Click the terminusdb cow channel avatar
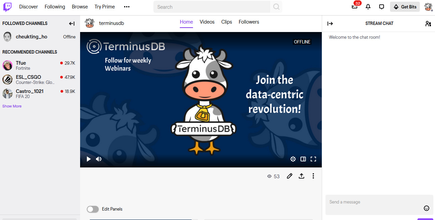 [x=90, y=23]
